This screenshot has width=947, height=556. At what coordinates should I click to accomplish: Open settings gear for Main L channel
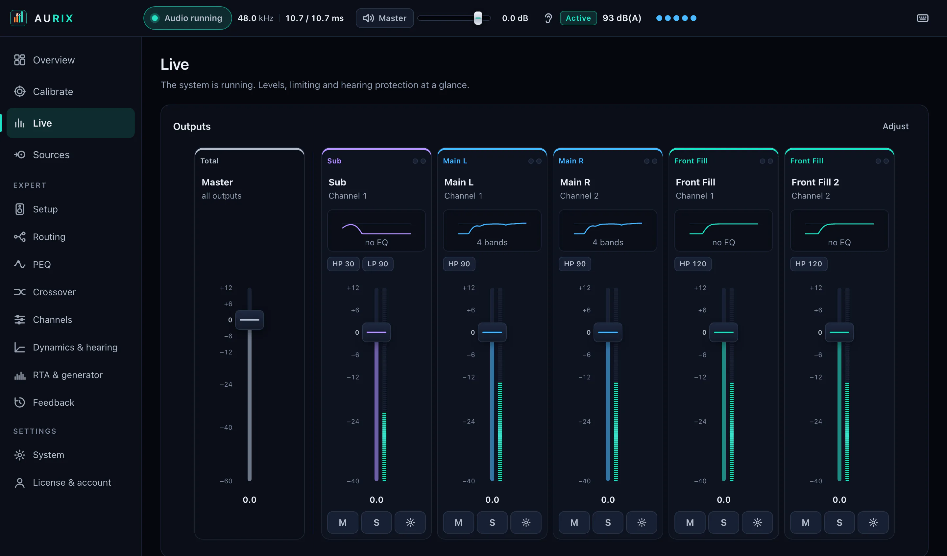coord(526,522)
